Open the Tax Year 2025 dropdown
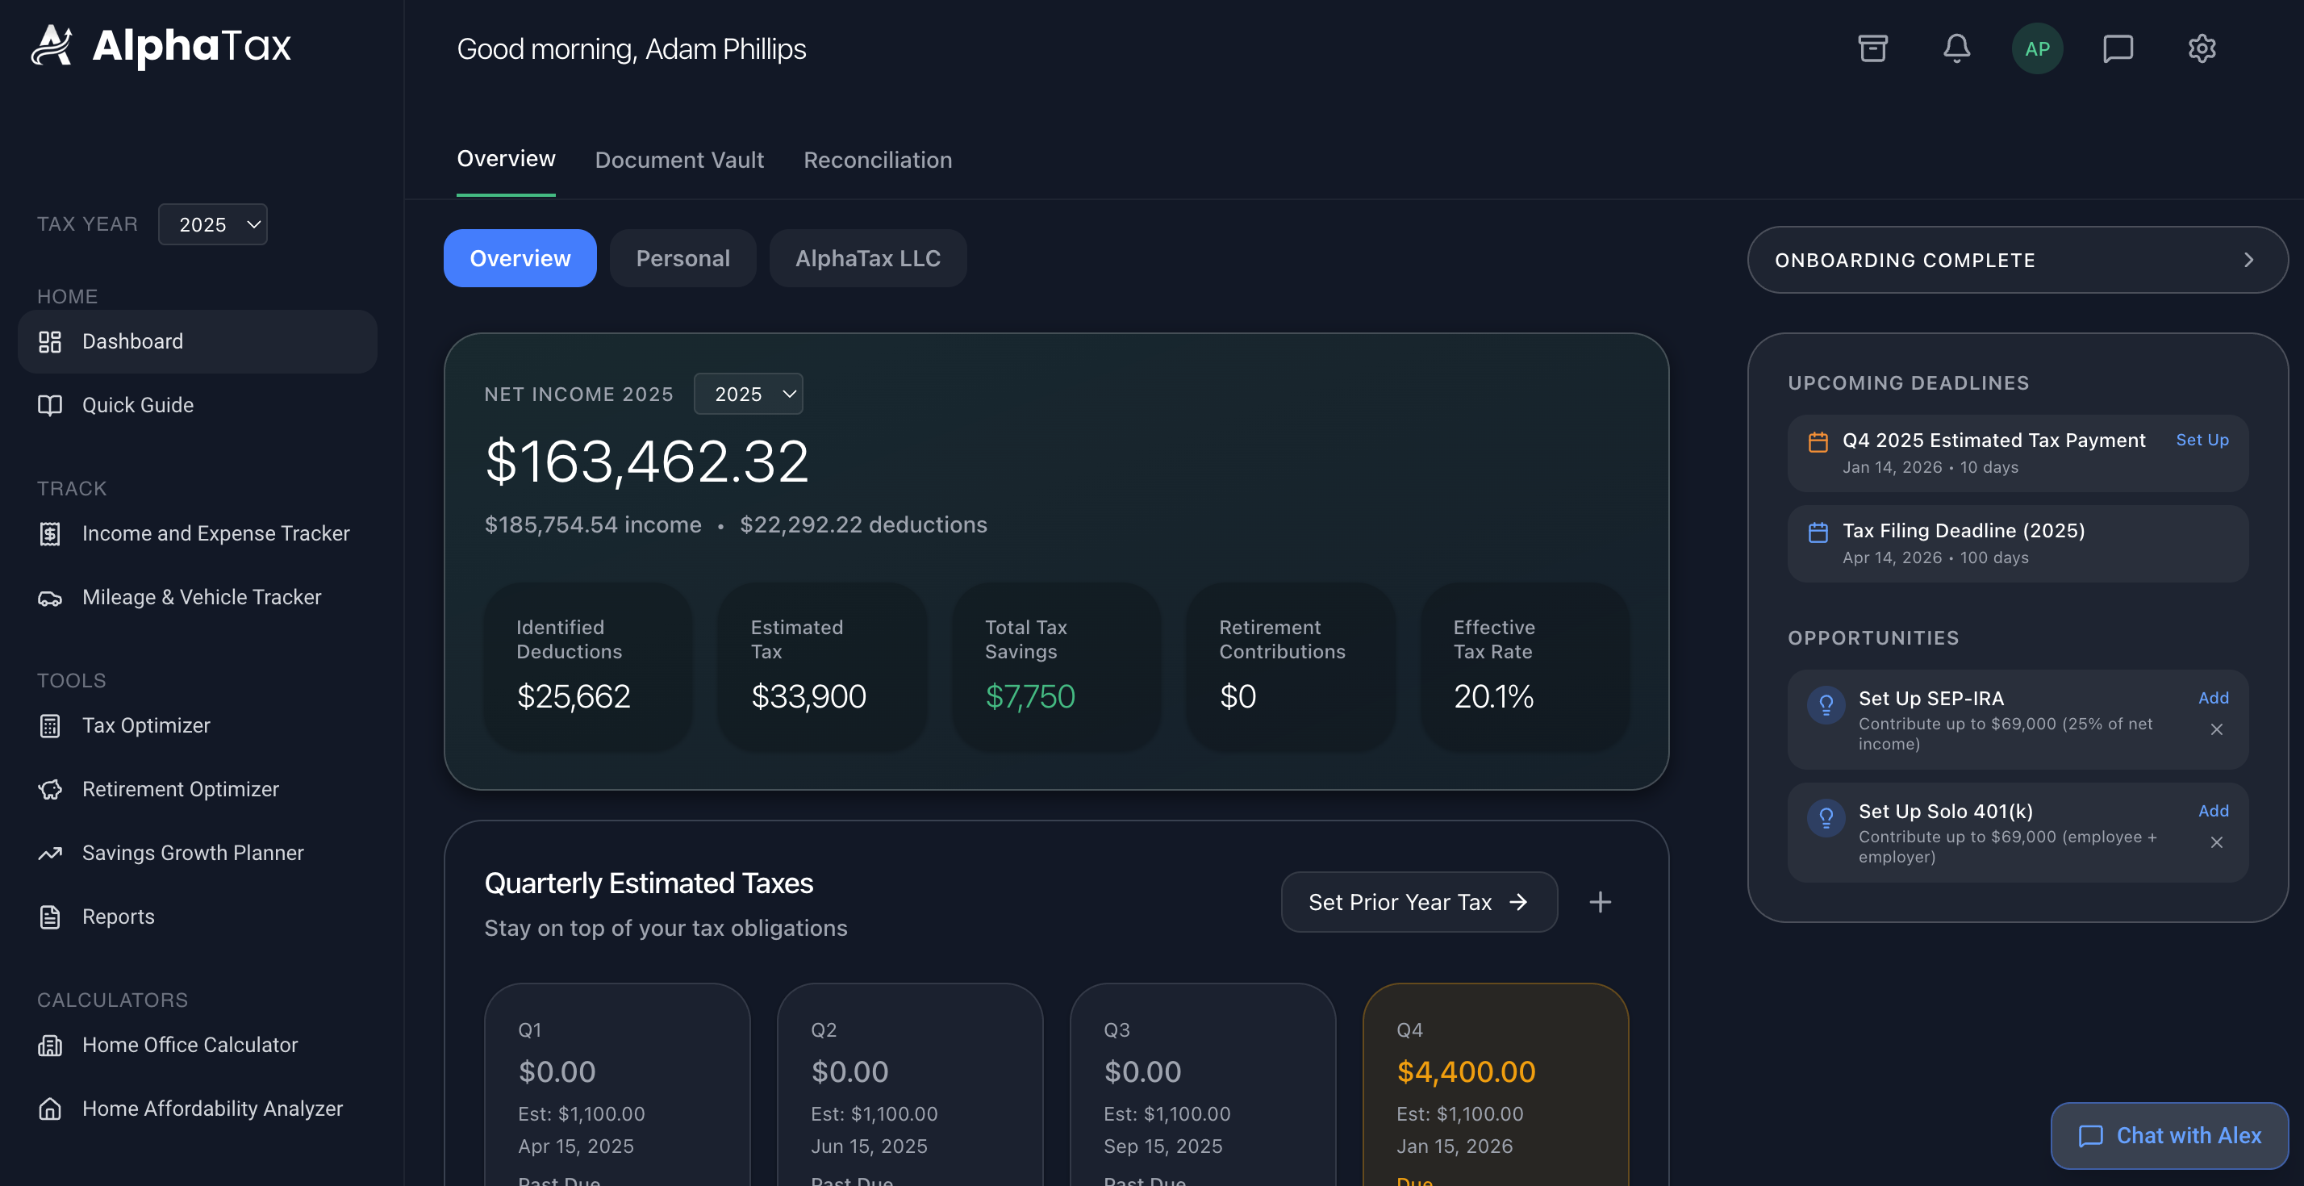This screenshot has height=1186, width=2304. [x=213, y=224]
